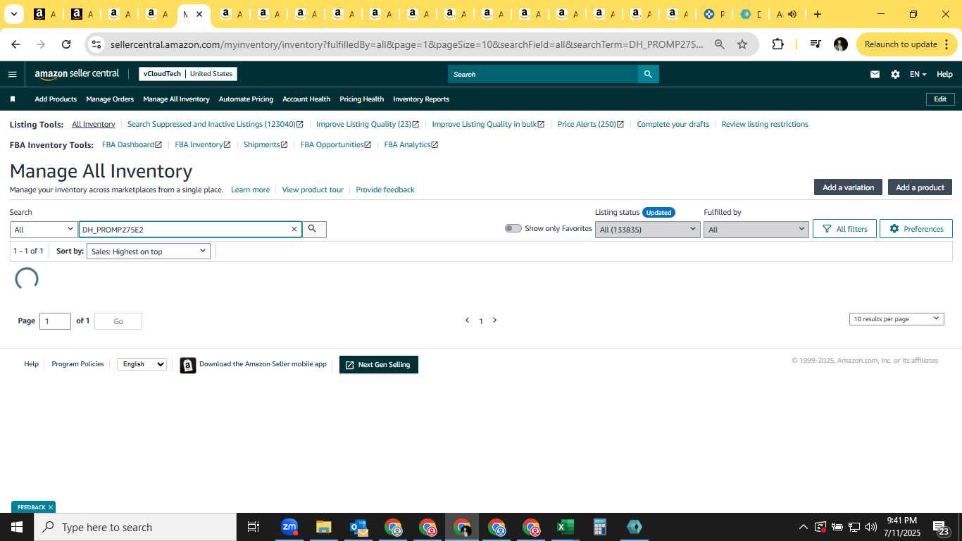Click the Add a product button
This screenshot has height=541, width=962.
pyautogui.click(x=920, y=187)
